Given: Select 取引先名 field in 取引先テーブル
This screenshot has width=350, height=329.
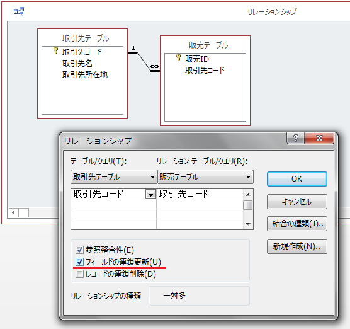Looking at the screenshot, I should tap(77, 63).
